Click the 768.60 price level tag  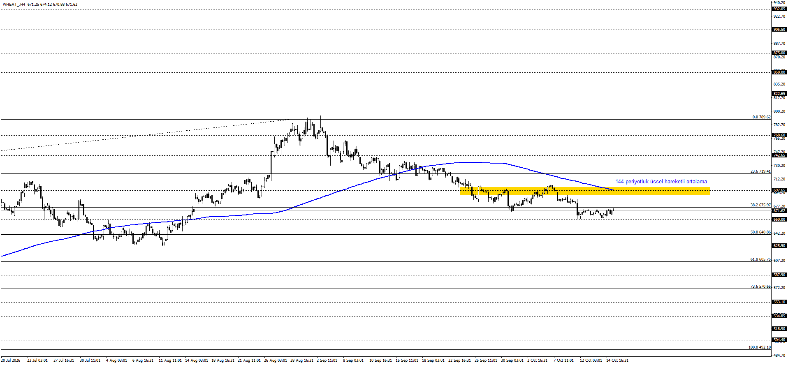[x=779, y=135]
